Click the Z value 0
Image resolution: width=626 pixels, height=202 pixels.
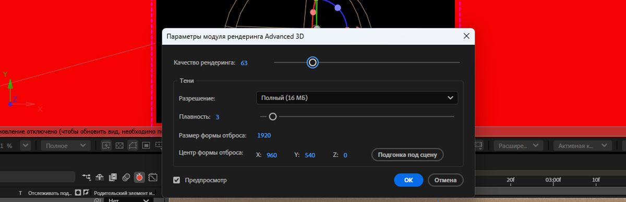345,155
